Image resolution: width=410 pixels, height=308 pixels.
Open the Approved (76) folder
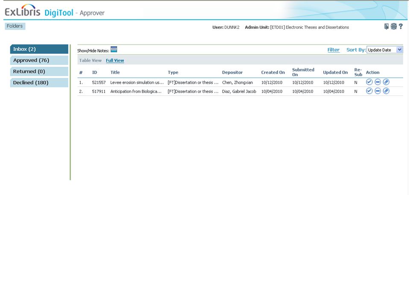[x=39, y=60]
